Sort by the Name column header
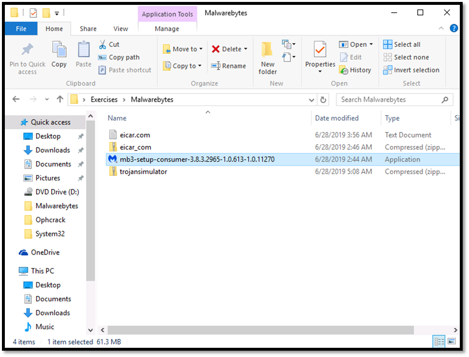 [x=117, y=118]
